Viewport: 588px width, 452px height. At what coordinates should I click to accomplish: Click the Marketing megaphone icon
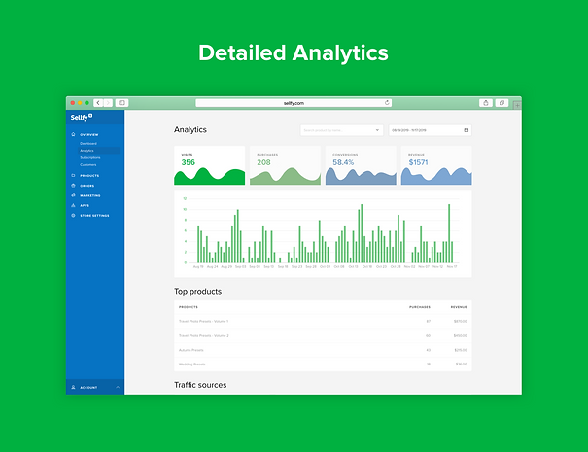[x=73, y=195]
